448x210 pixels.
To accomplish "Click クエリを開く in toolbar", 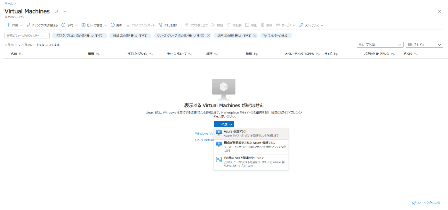I will click(168, 25).
